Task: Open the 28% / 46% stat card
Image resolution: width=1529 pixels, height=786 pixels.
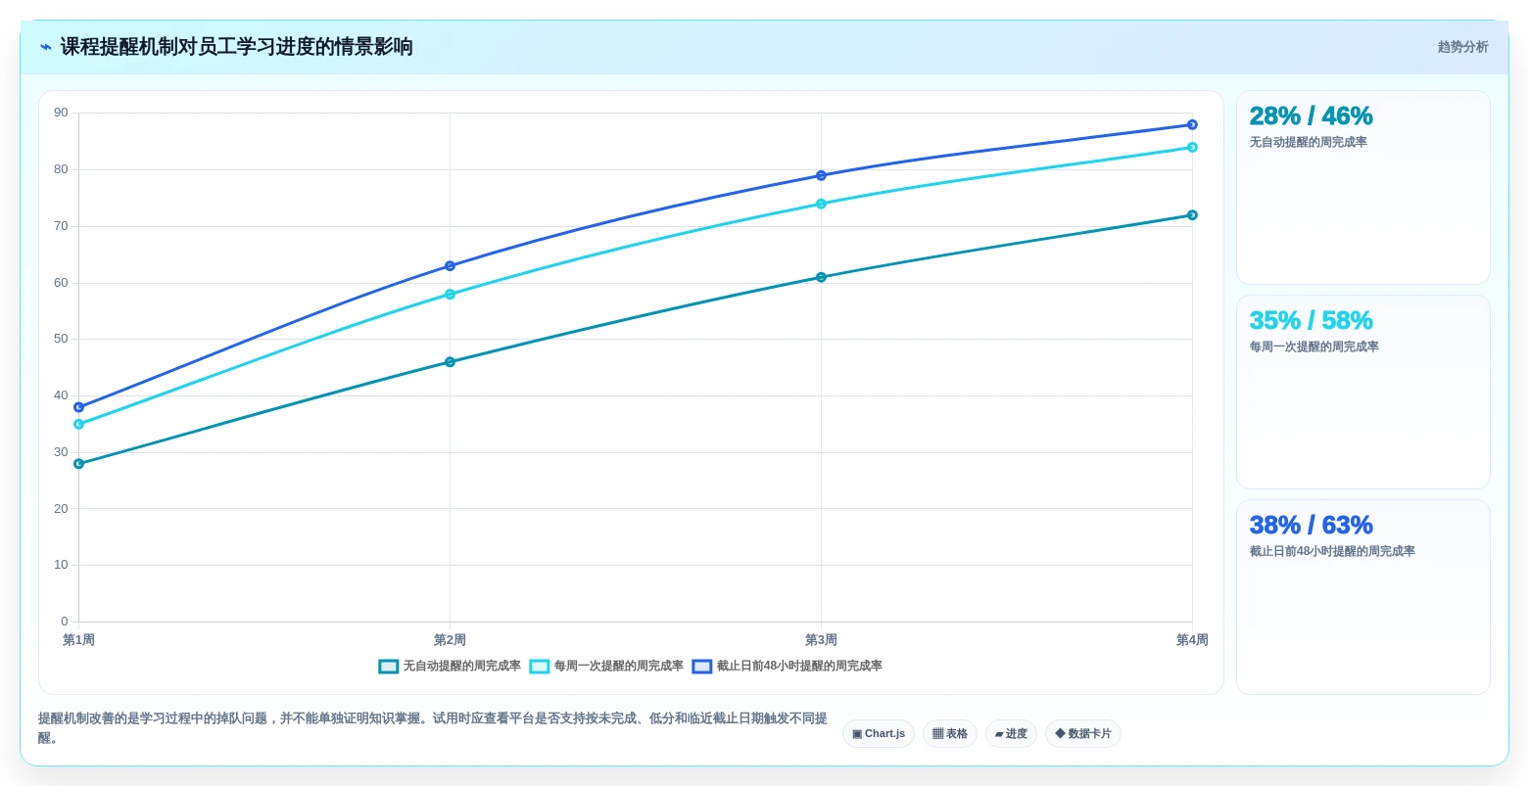Action: click(1362, 187)
